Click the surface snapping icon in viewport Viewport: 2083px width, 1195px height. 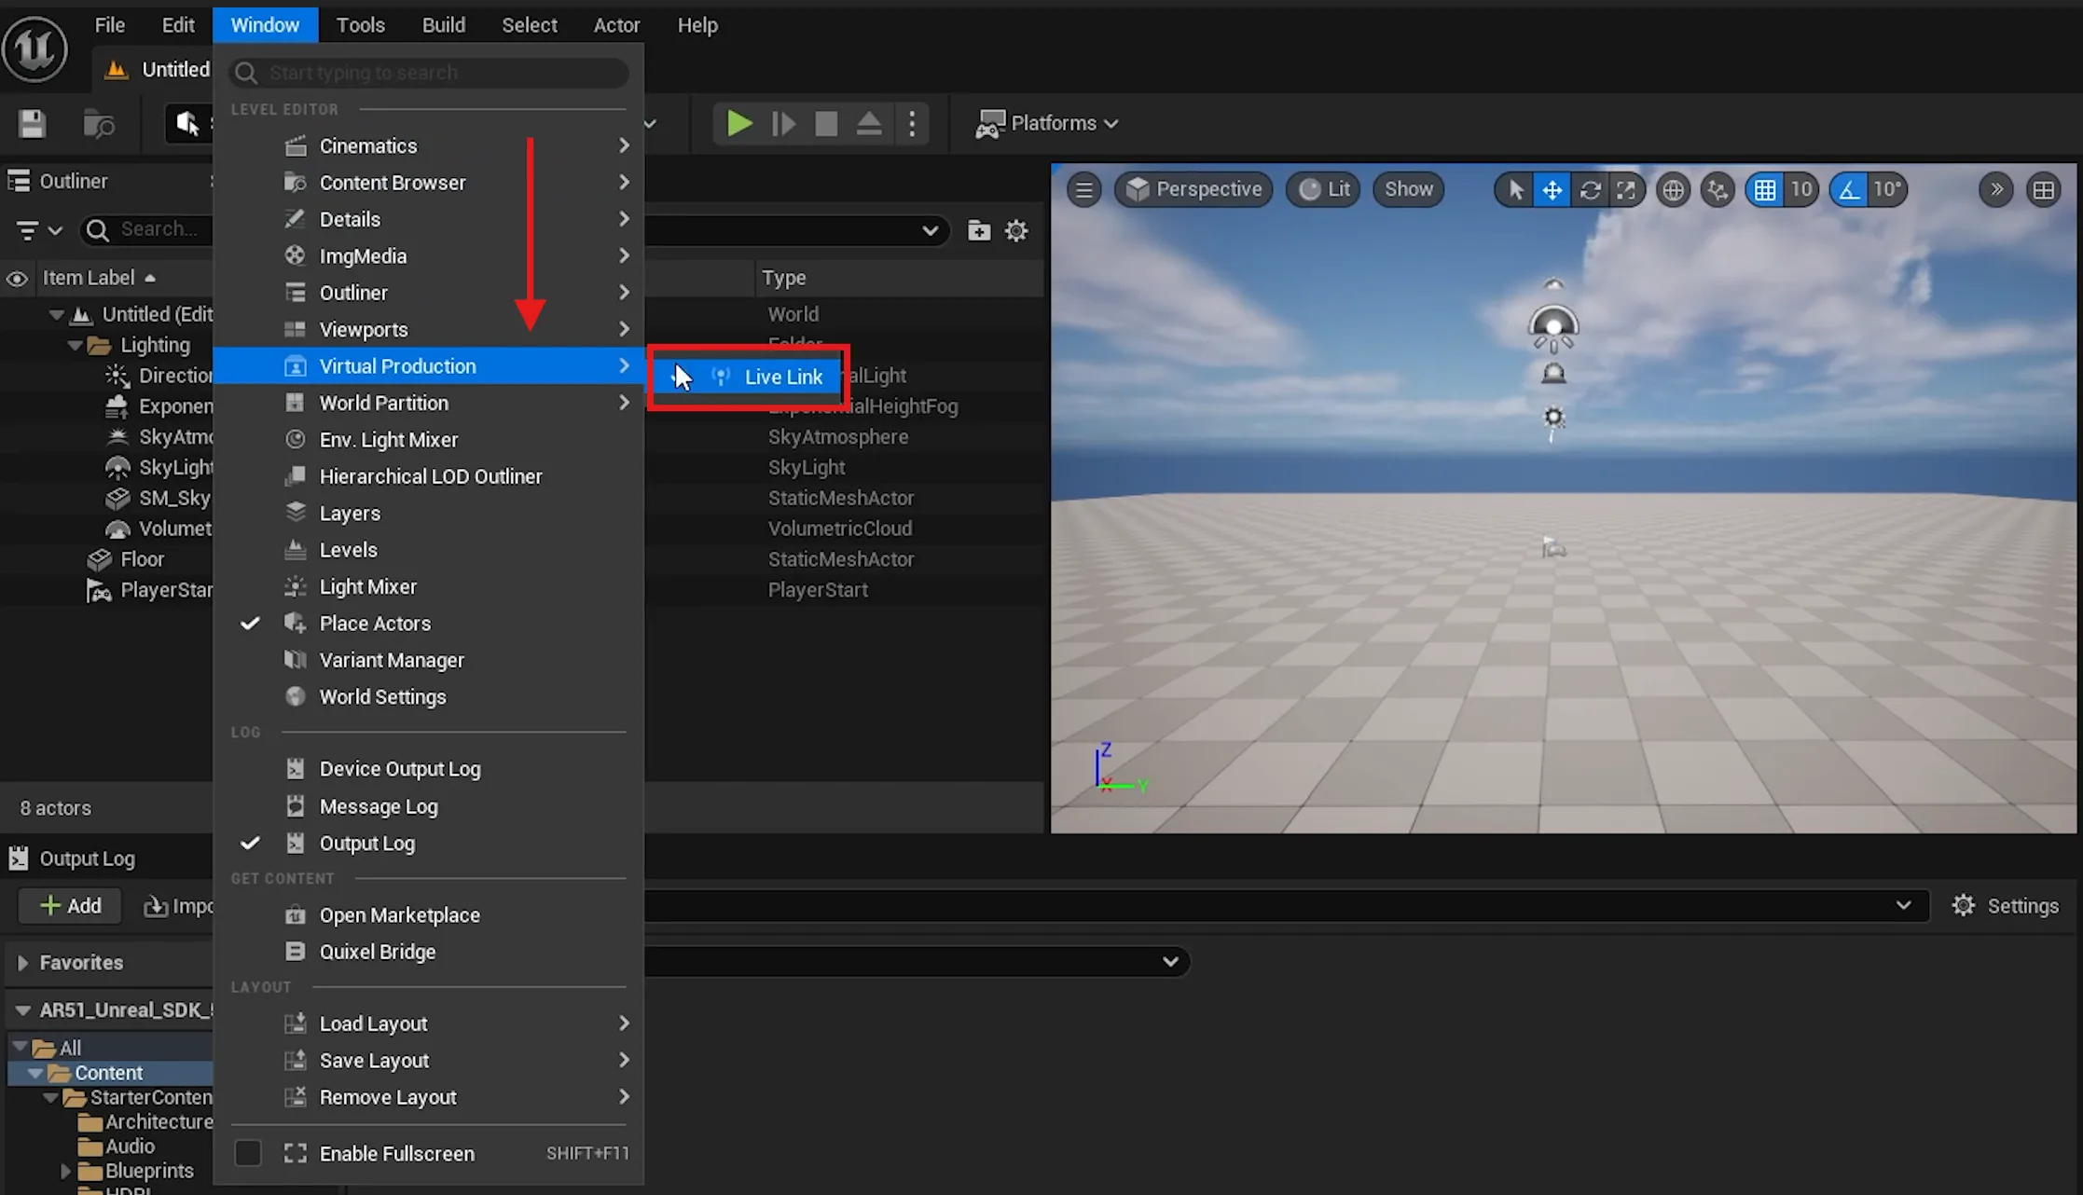[1717, 189]
